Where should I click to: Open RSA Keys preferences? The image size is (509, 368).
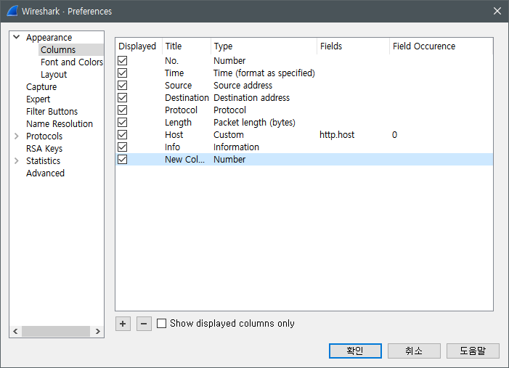(44, 149)
